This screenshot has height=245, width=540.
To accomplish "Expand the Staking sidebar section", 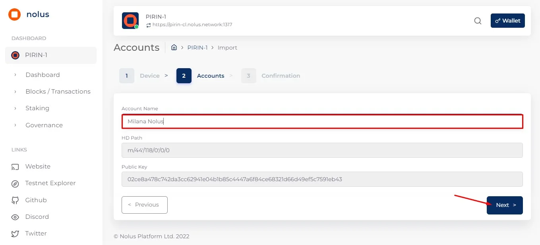I will (37, 108).
